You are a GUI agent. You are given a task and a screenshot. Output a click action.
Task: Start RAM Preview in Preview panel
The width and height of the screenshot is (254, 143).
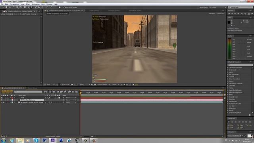252,14
